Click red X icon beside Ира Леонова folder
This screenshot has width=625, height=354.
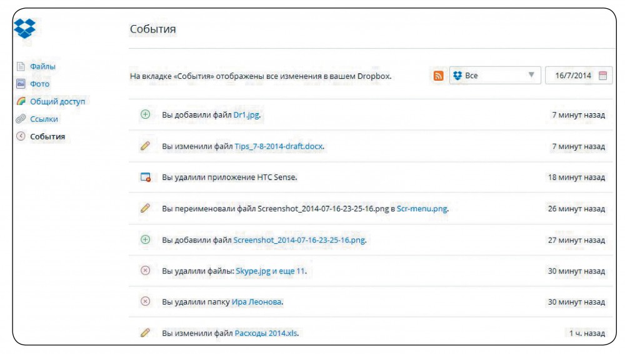point(146,301)
